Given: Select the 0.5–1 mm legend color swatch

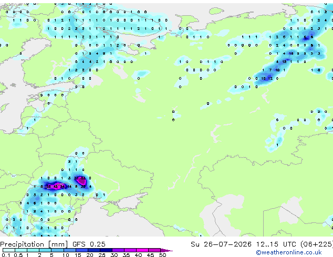Looking at the screenshot, I should (x=21, y=250).
